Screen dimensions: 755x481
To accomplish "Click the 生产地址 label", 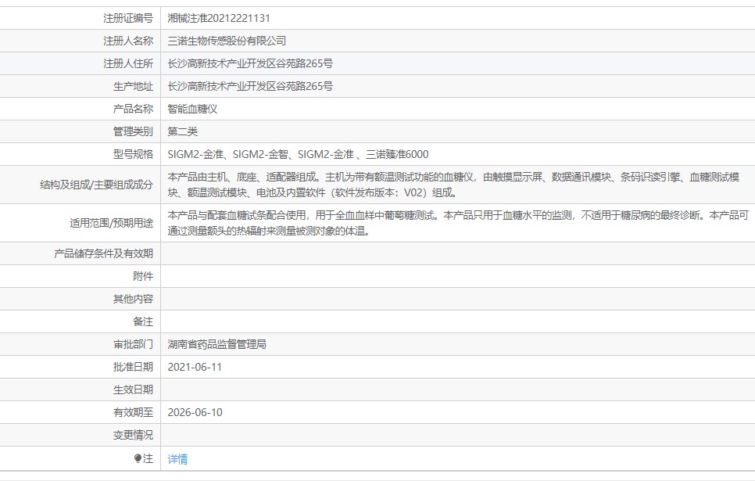I will 133,86.
